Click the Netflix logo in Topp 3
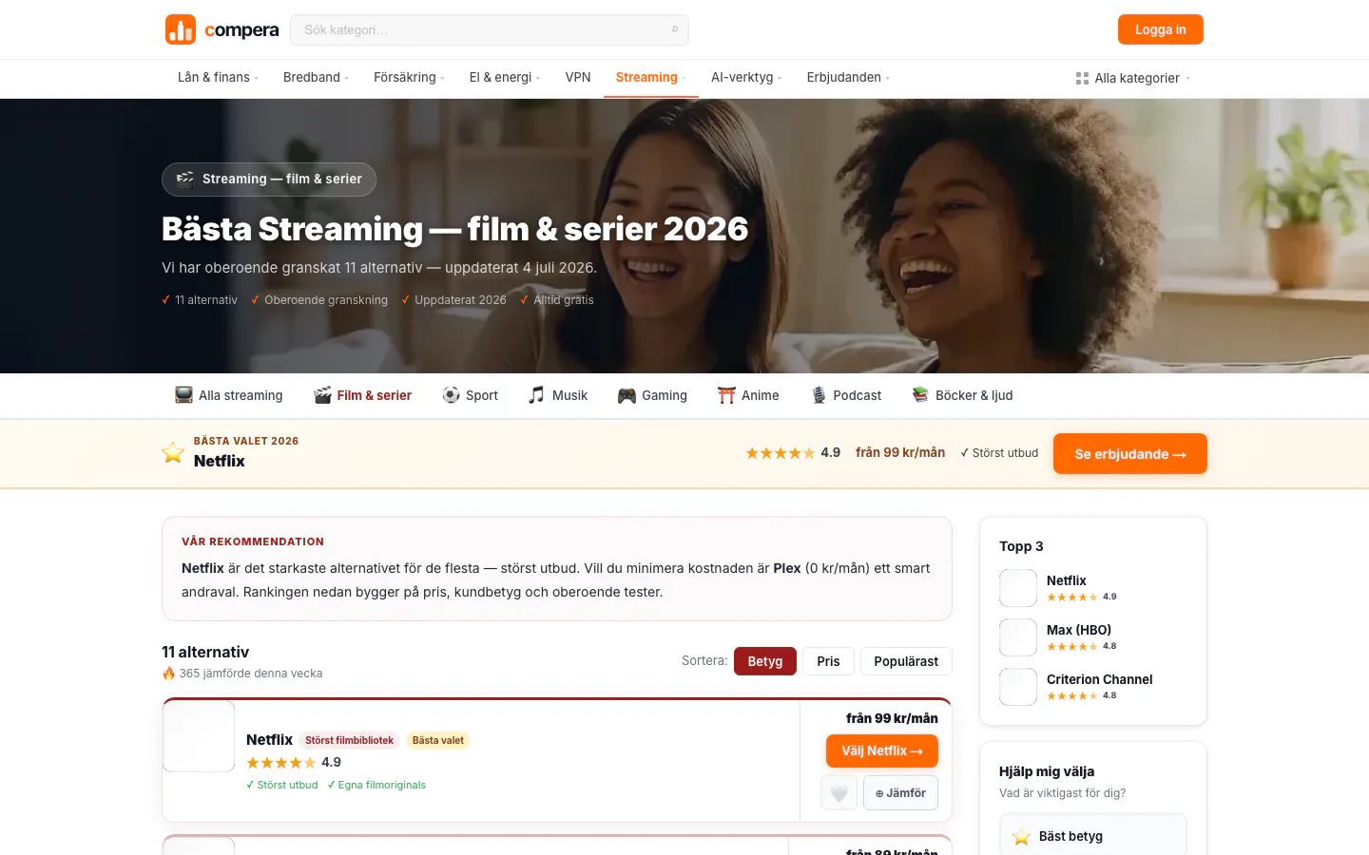 [x=1018, y=588]
